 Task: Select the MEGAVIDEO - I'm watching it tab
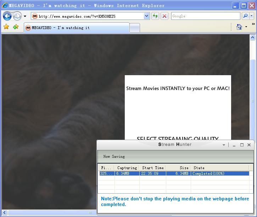pos(77,28)
